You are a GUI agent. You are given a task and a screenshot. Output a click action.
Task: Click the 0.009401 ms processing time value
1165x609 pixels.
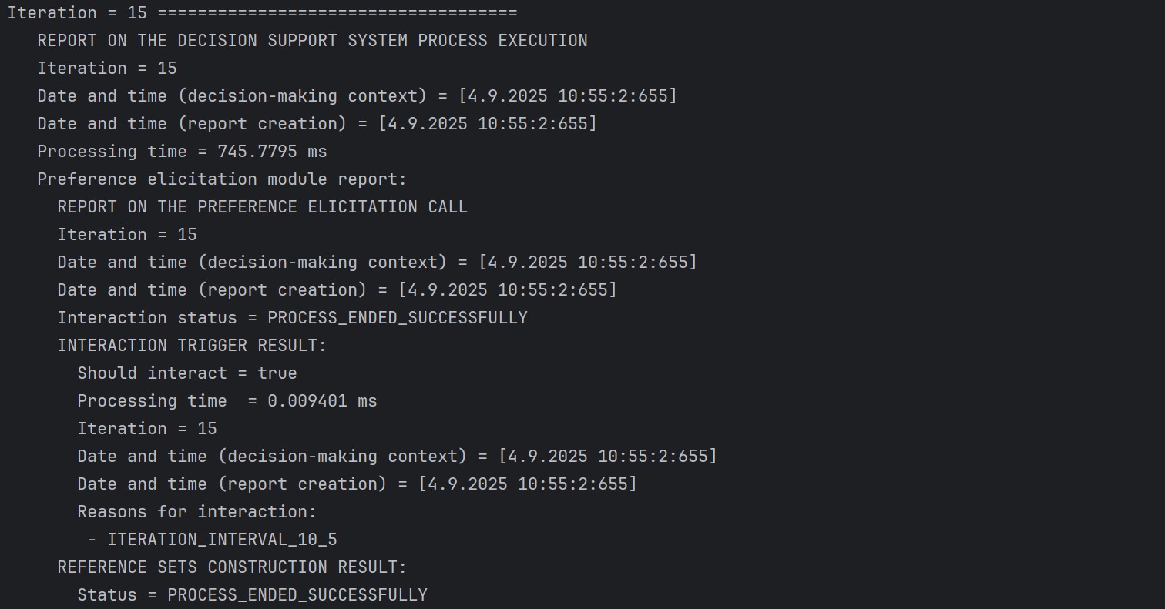click(322, 401)
